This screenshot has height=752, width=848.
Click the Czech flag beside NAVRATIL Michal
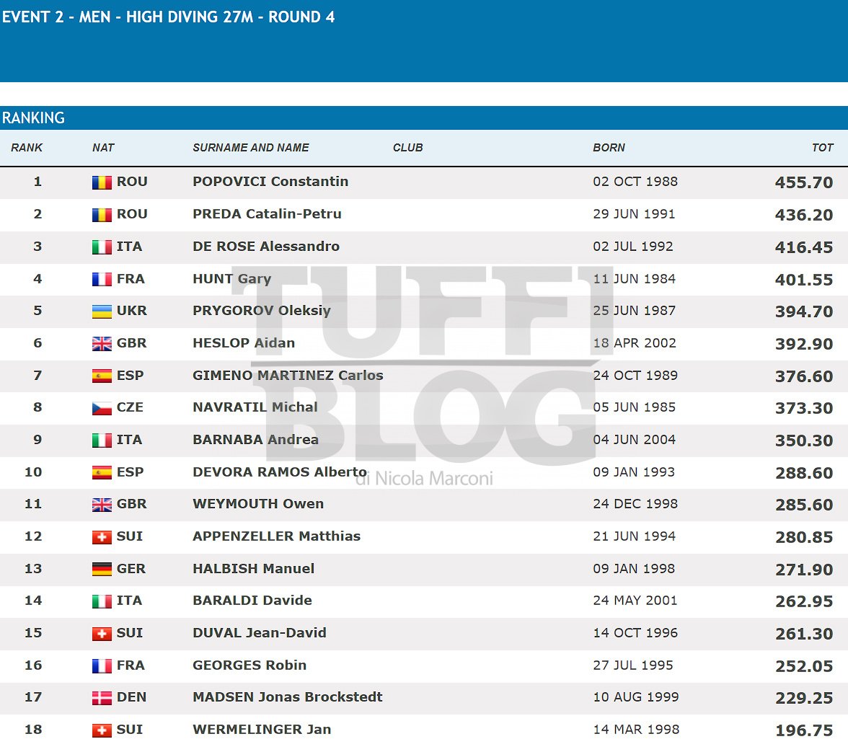(102, 408)
